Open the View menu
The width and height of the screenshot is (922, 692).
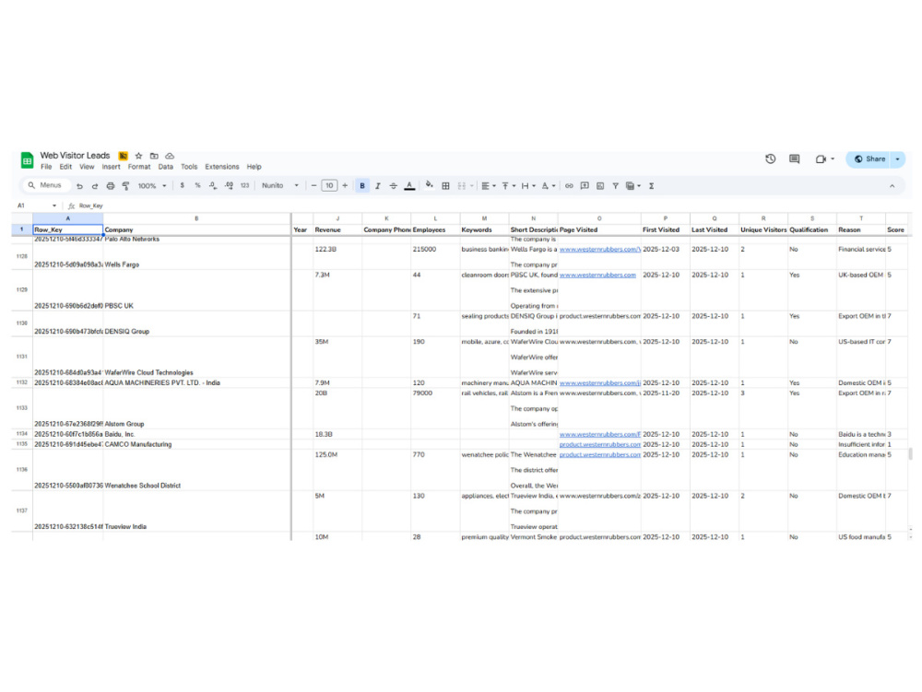click(x=87, y=167)
